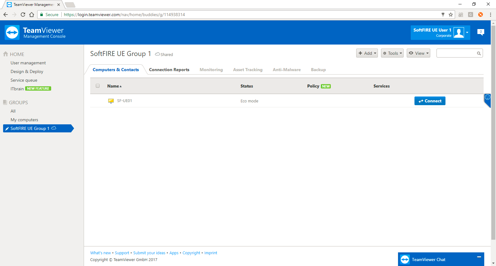
Task: Open Service queue in sidebar
Action: (24, 80)
